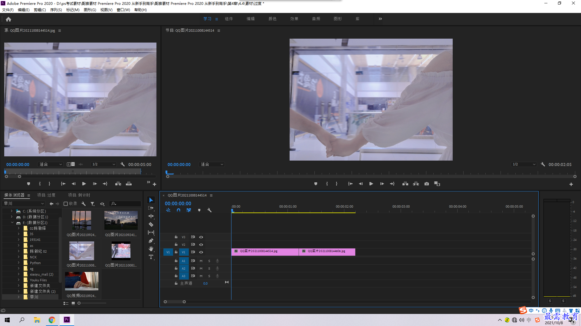Toggle V2 track output eye
The width and height of the screenshot is (581, 326).
[201, 245]
